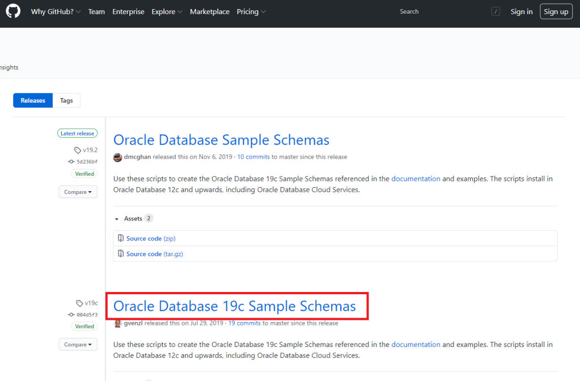This screenshot has width=580, height=381.
Task: Click the tag icon beside v19.2
Action: coord(77,150)
